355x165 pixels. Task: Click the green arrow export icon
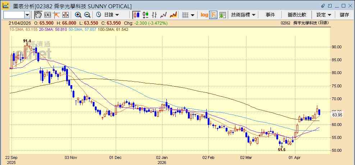(x=222, y=15)
